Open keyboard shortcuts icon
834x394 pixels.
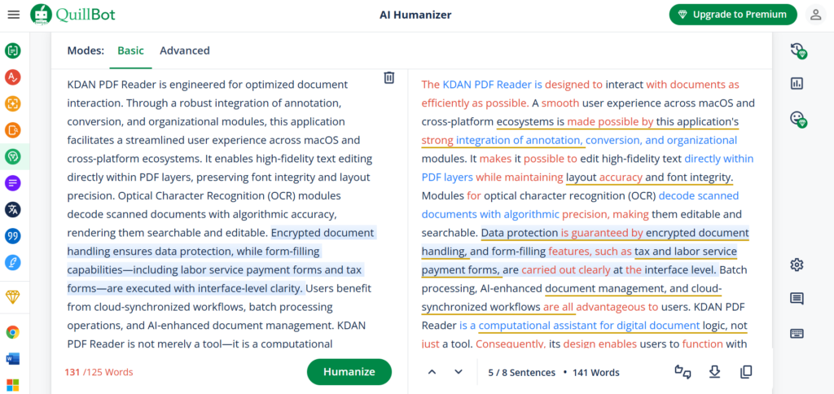coord(797,334)
